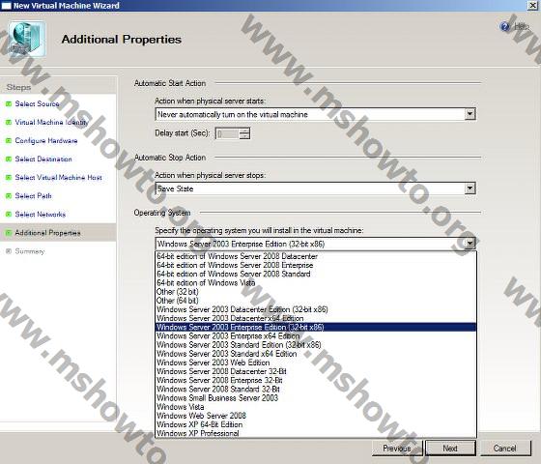Select Windows Web Server 2008
This screenshot has width=541, height=464.
point(316,416)
